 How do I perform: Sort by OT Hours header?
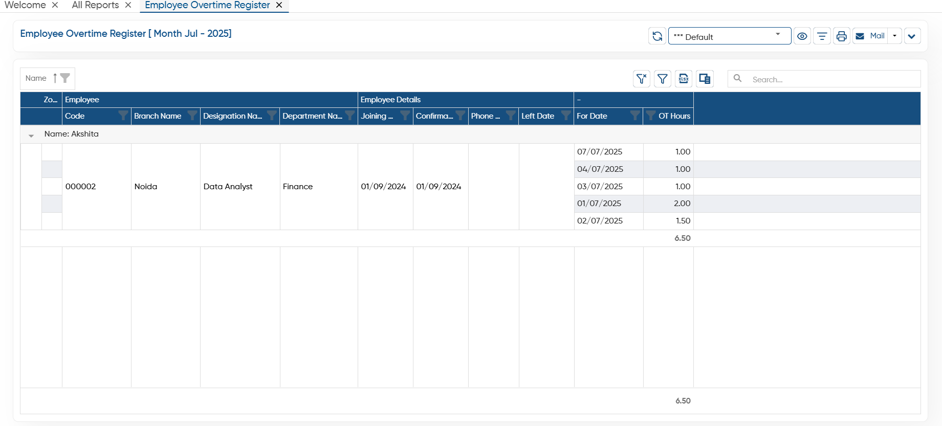click(674, 116)
